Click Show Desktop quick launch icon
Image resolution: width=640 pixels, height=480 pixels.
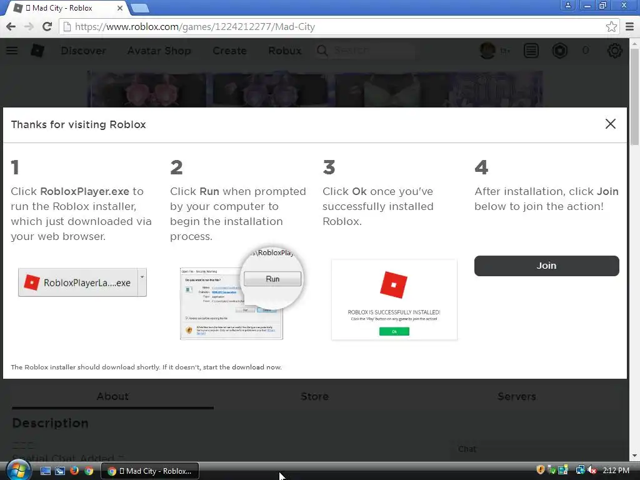point(45,471)
